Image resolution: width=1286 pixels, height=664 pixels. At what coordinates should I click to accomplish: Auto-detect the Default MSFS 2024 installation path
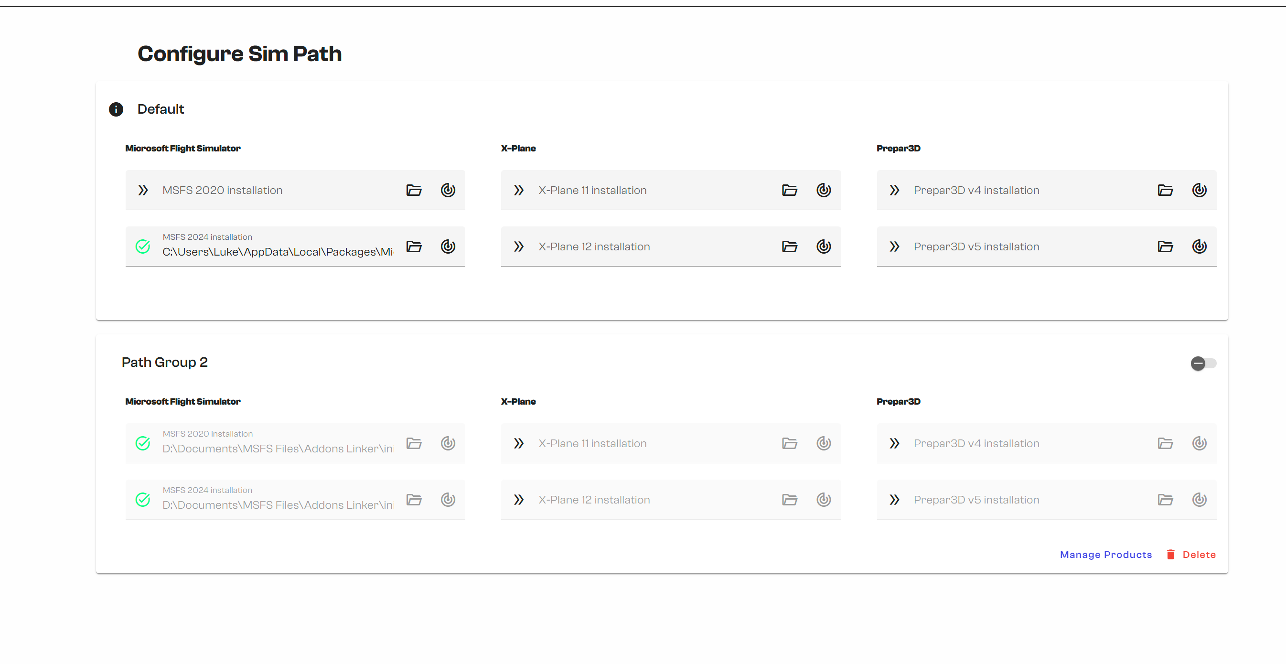pos(448,246)
